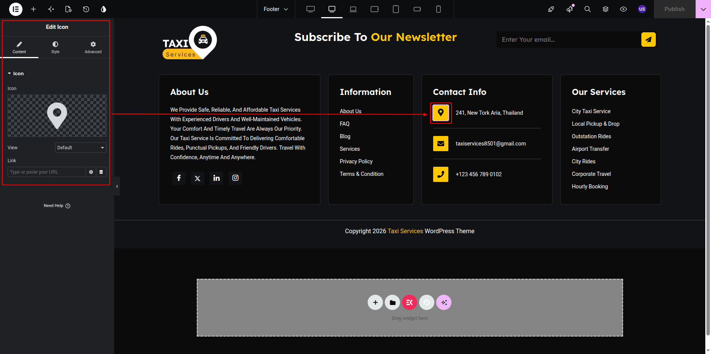Switch to laptop responsive view
The image size is (711, 354).
353,9
